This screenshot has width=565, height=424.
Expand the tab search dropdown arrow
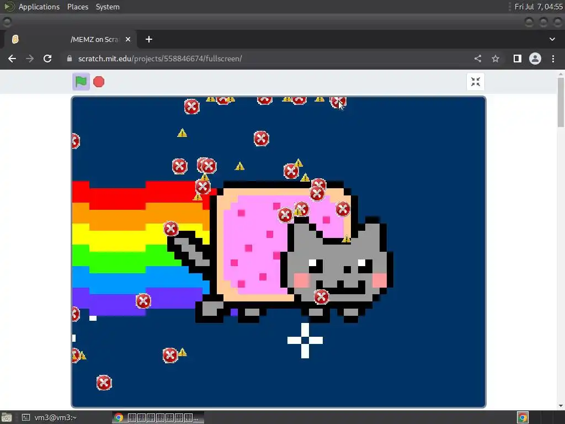click(552, 39)
